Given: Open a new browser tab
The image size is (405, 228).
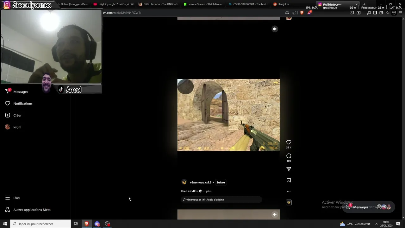Looking at the screenshot, I should coord(364,4).
